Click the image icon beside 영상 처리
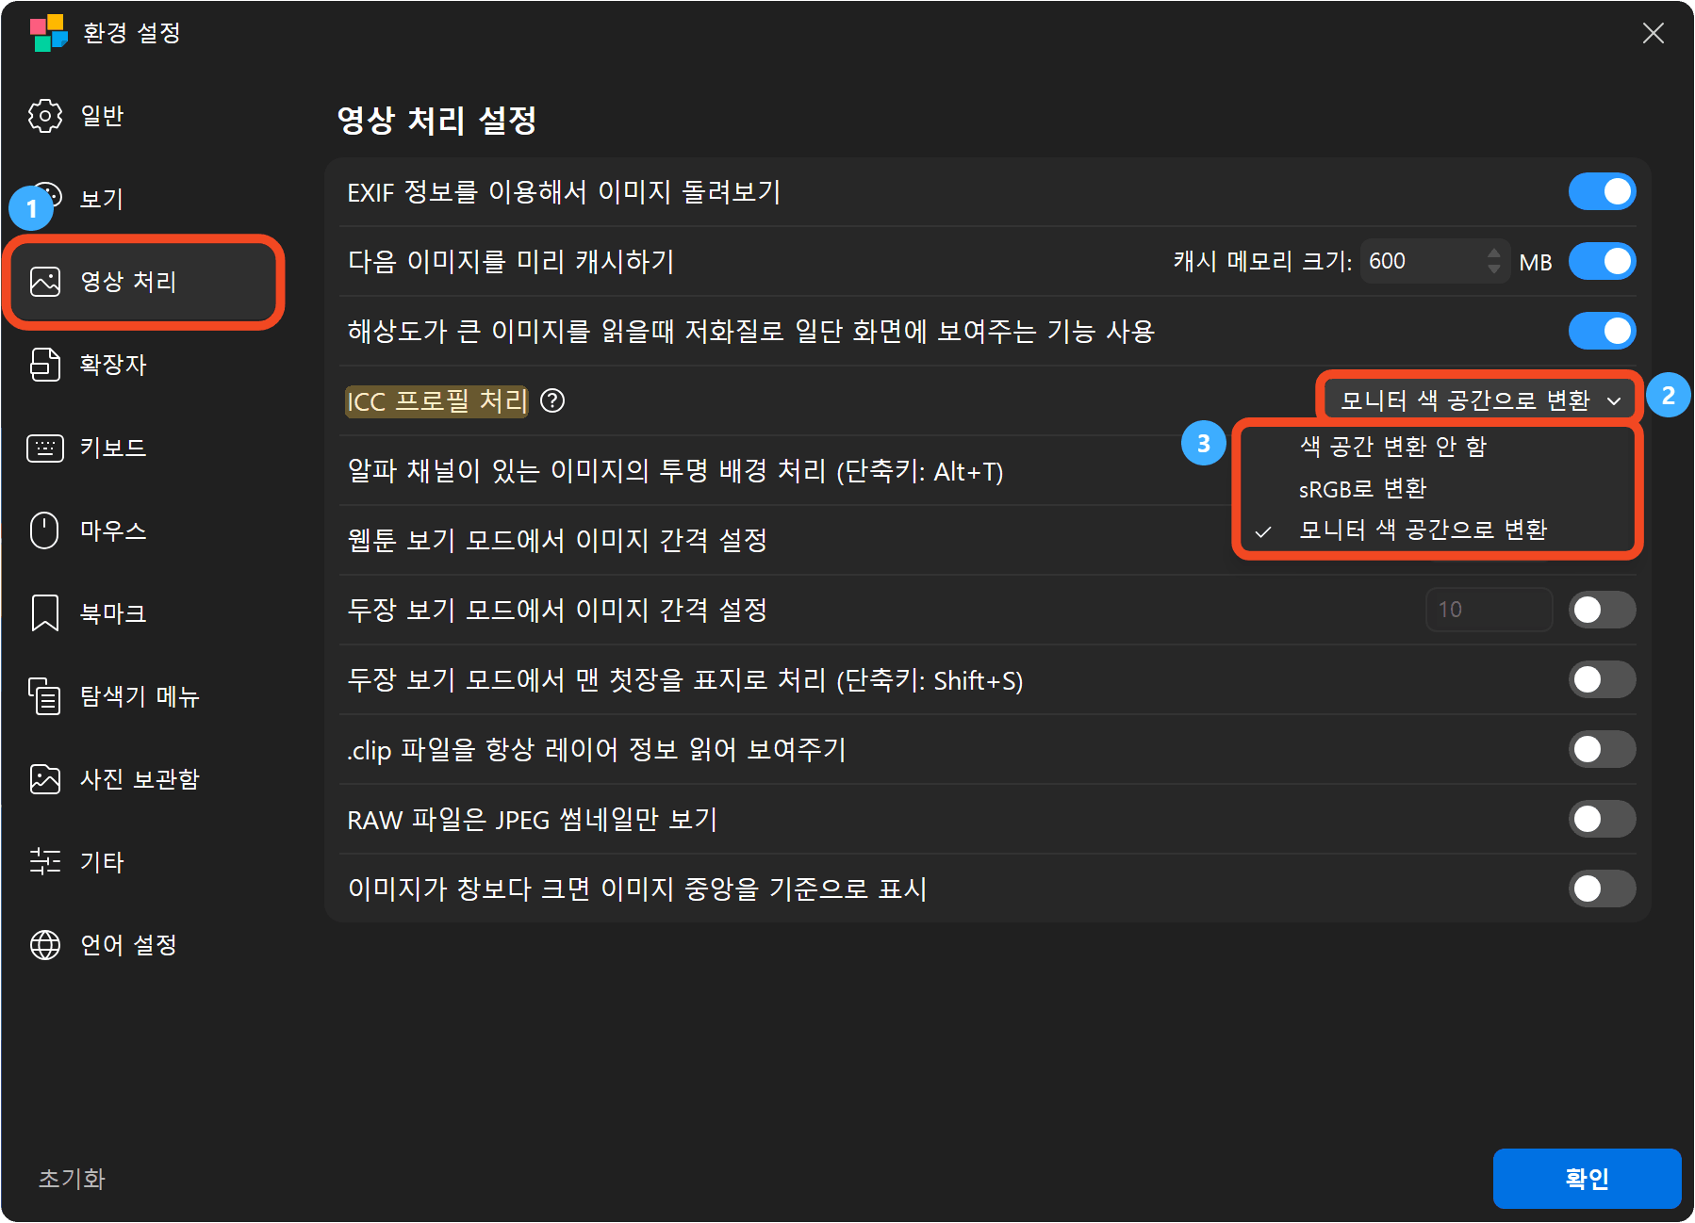 (45, 282)
